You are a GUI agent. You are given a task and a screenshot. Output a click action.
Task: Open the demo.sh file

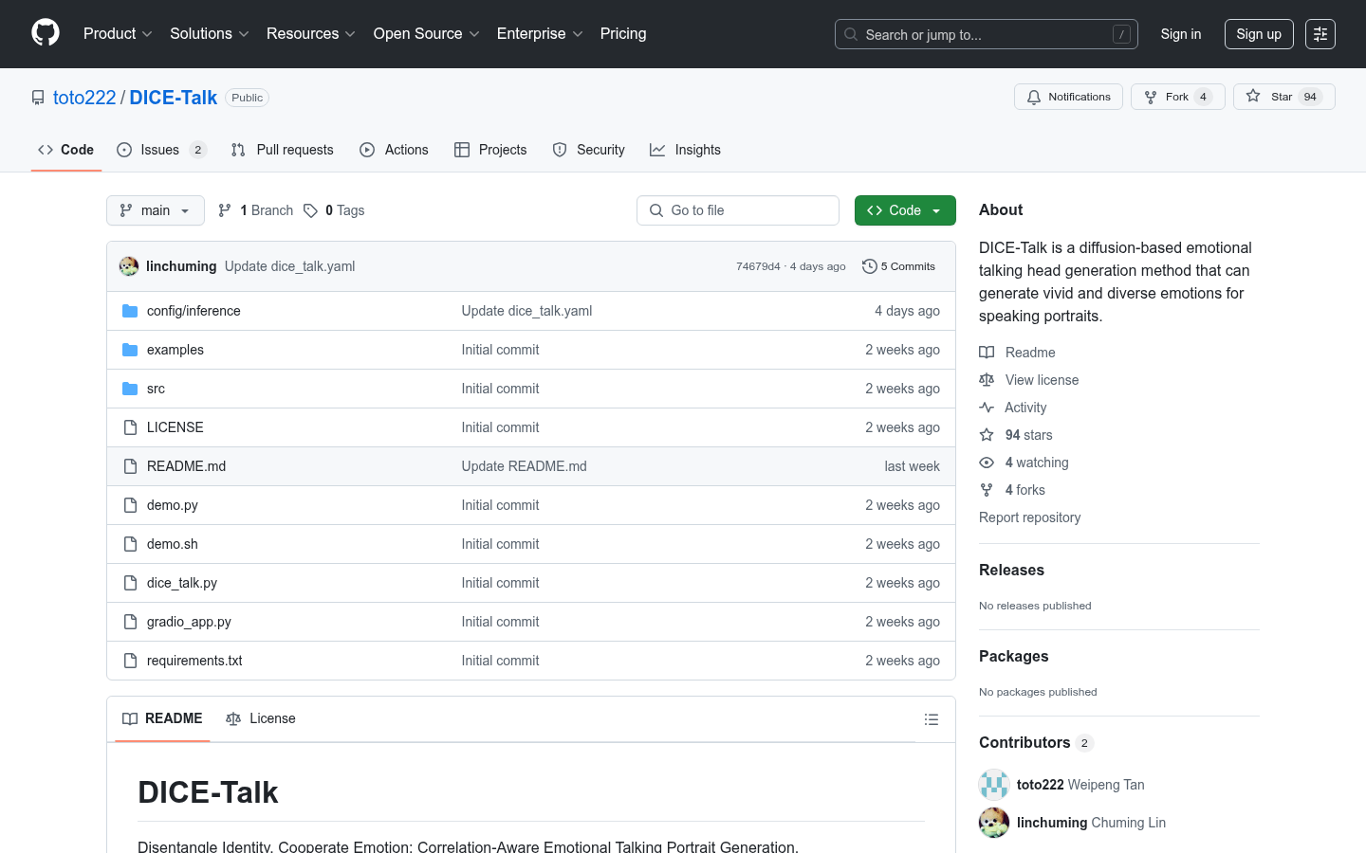point(173,544)
